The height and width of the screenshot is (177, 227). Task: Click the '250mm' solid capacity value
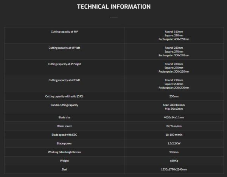tap(174, 96)
